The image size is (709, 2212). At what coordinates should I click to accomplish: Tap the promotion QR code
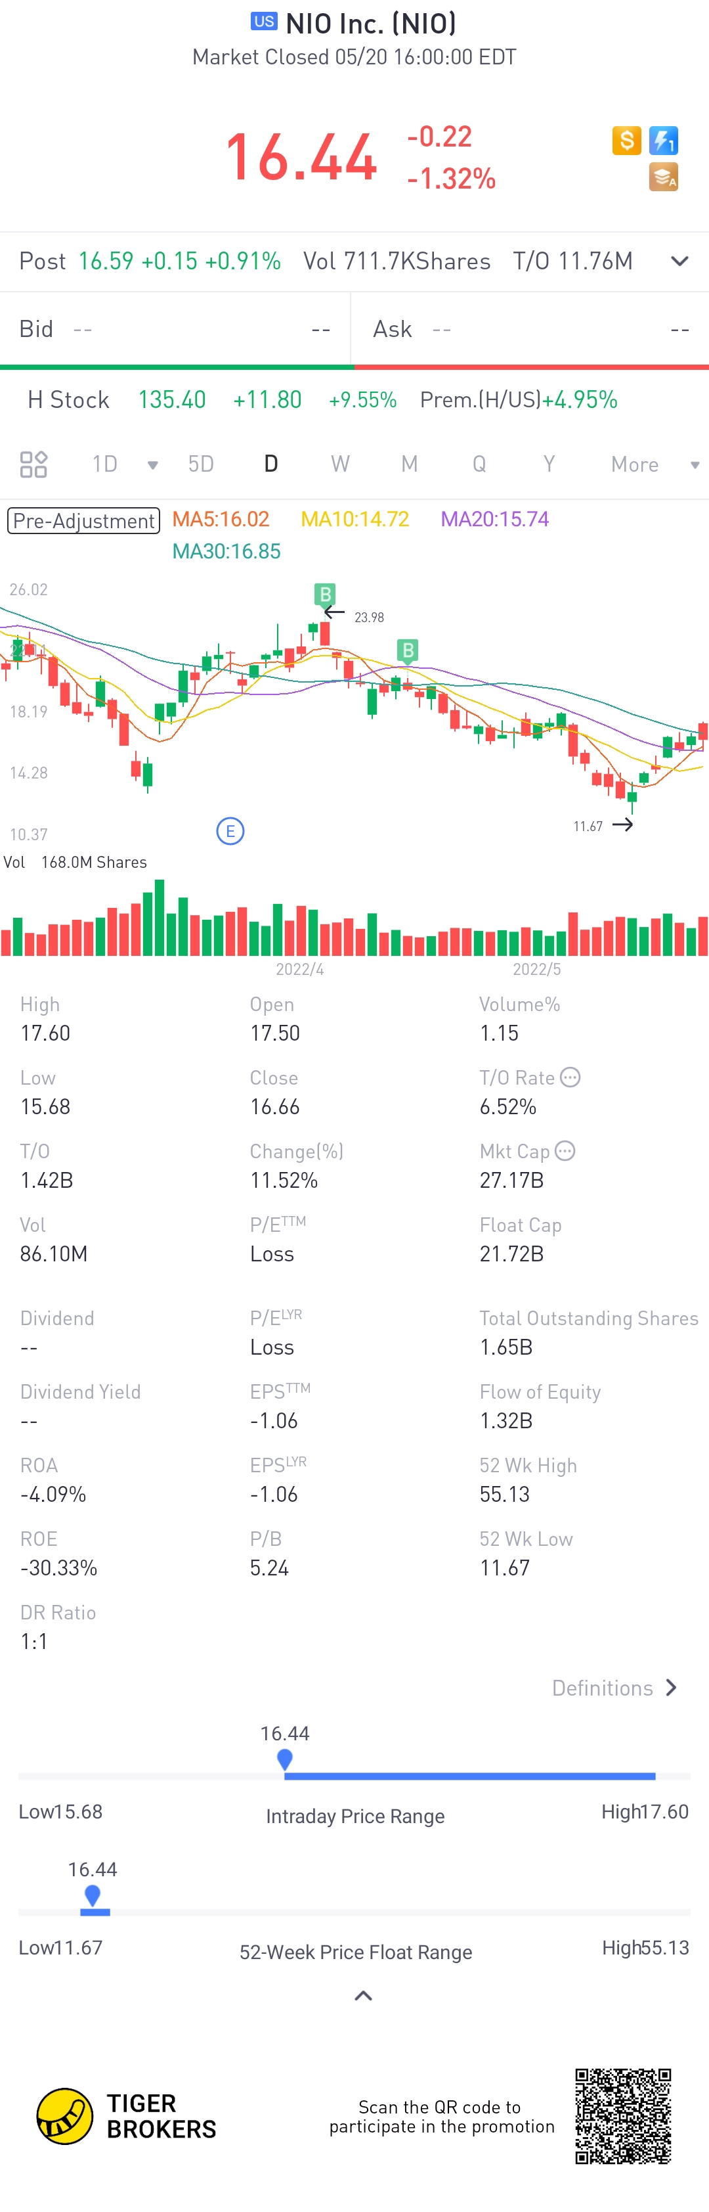(622, 2116)
